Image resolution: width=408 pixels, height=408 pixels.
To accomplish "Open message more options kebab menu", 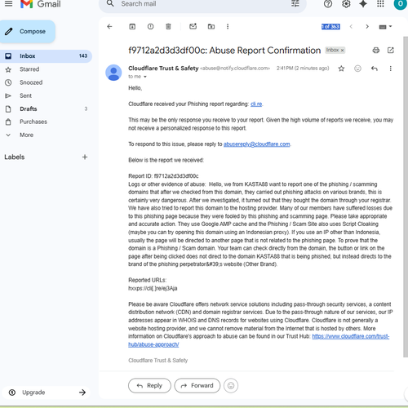I will (390, 69).
